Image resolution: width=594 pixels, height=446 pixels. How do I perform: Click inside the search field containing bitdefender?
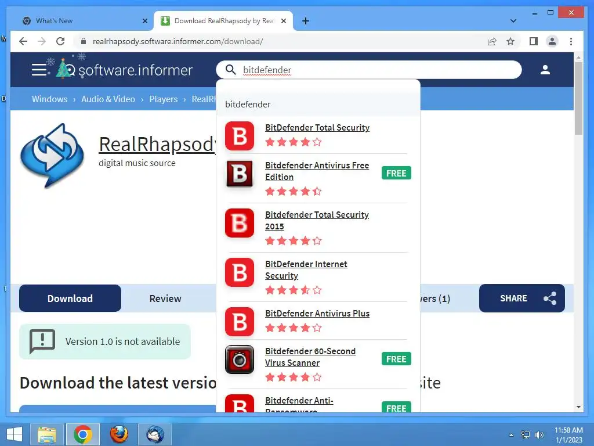(x=368, y=70)
